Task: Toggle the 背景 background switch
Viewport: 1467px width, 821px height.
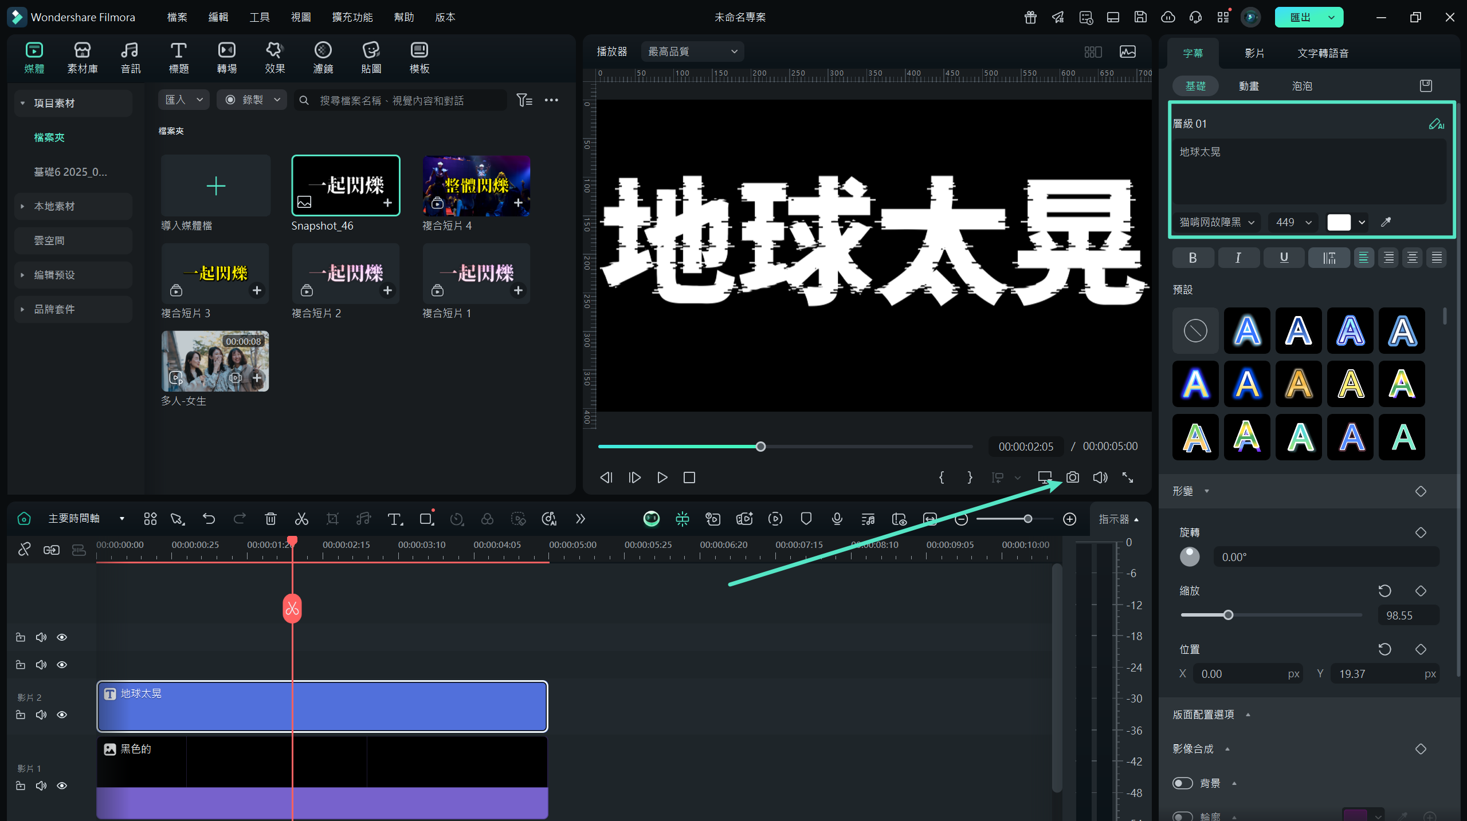Action: [x=1182, y=783]
